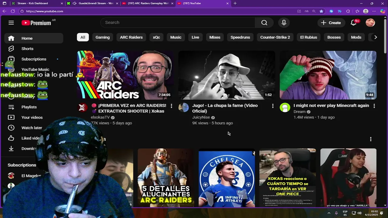Show hidden tray icons chevron

[x=329, y=213]
